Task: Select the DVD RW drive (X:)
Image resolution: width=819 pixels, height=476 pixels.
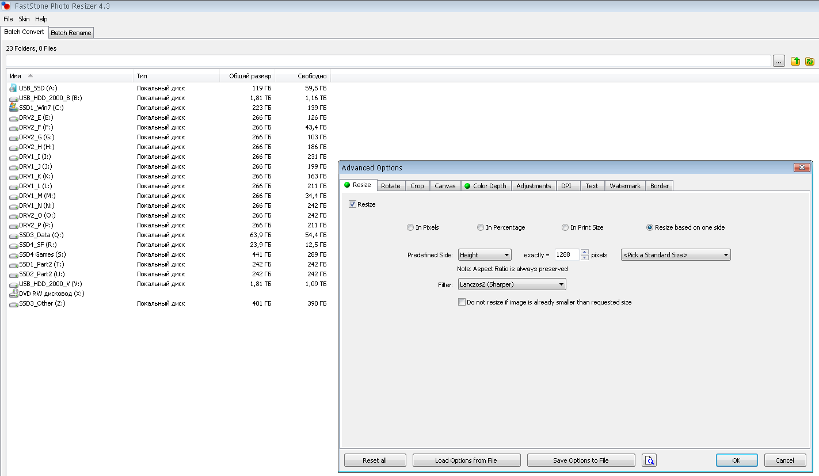Action: click(51, 294)
